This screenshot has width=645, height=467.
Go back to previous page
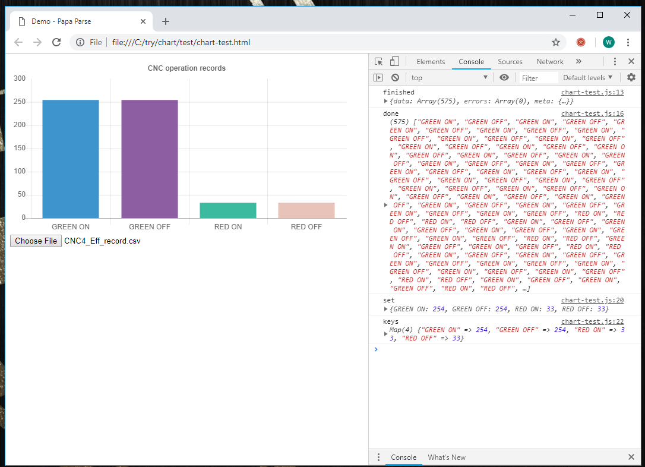pyautogui.click(x=18, y=42)
